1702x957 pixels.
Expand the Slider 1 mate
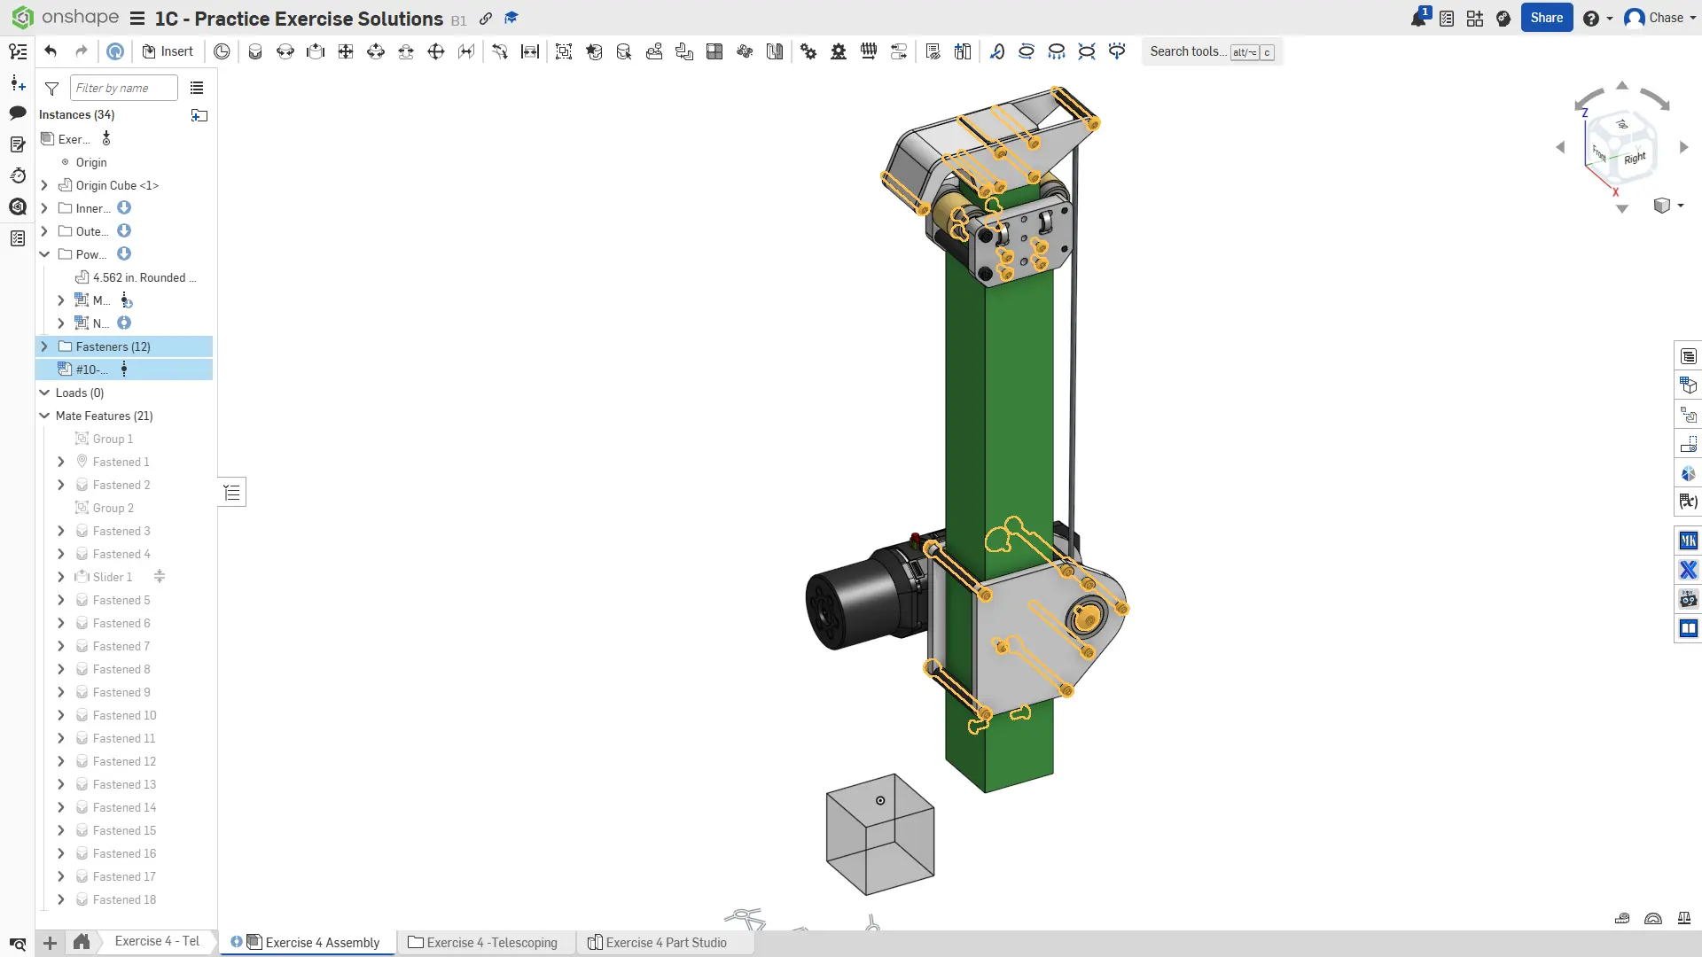point(60,577)
